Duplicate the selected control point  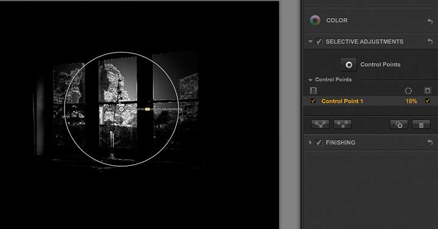tap(399, 125)
